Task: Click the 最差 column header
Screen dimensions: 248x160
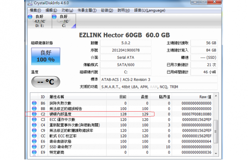Action: (x=139, y=97)
